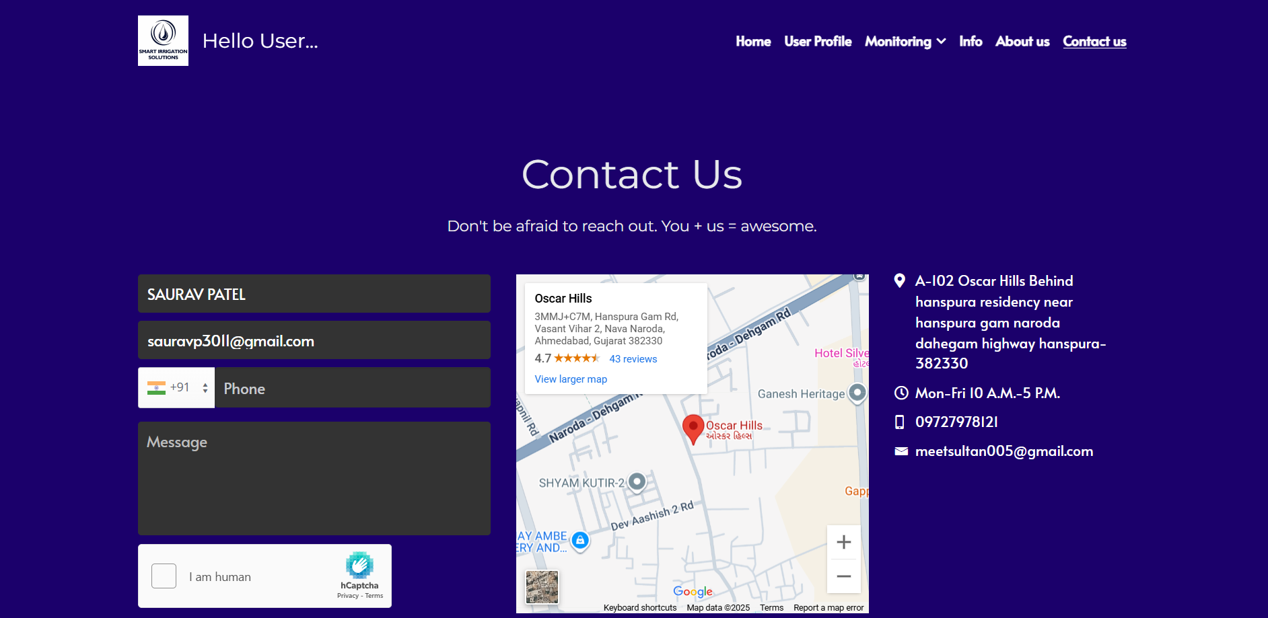Click the envelope icon beside meetsultan005@gmail.com
This screenshot has width=1268, height=618.
pos(901,451)
